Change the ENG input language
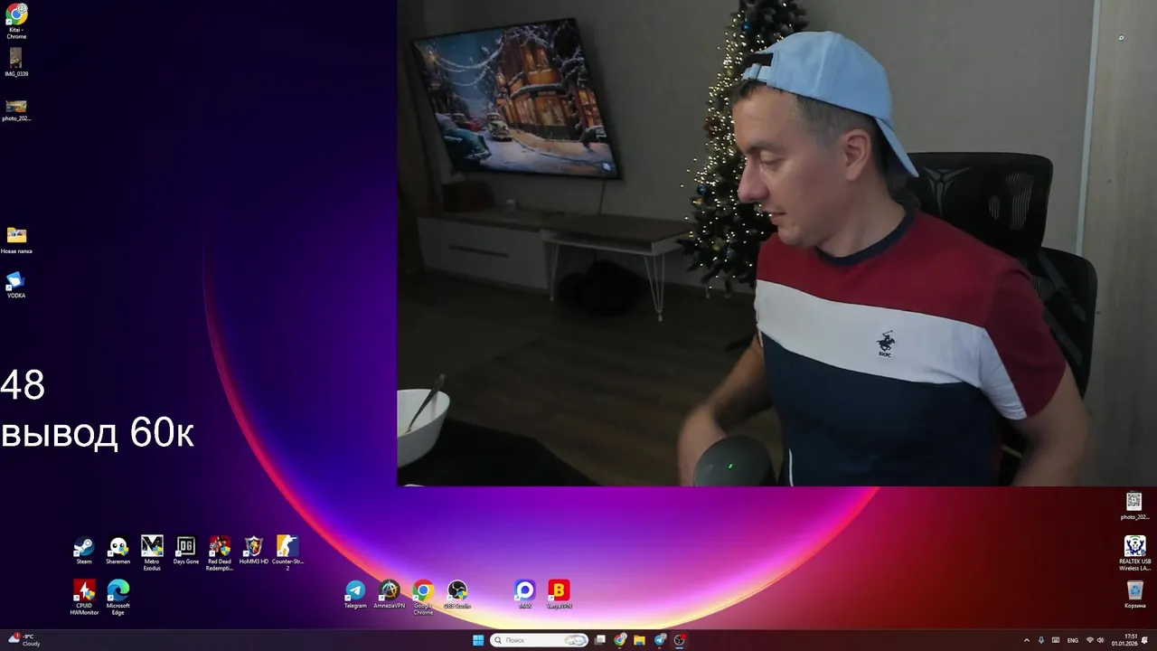This screenshot has width=1157, height=651. (x=1073, y=640)
